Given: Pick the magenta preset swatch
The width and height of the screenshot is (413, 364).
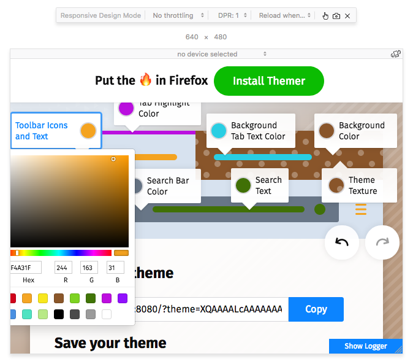Looking at the screenshot, I should [107, 298].
